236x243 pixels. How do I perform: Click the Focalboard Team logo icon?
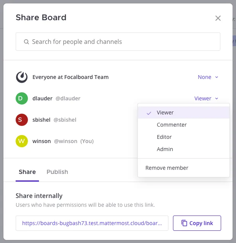pyautogui.click(x=22, y=77)
